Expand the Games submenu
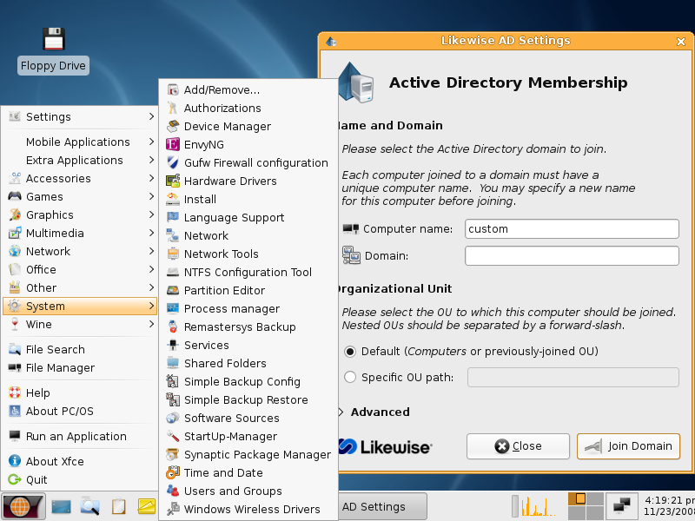The image size is (695, 521). pos(80,196)
